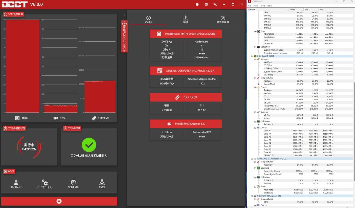Take a screenshot with the camera icon
The image size is (355, 208).
(206, 4)
